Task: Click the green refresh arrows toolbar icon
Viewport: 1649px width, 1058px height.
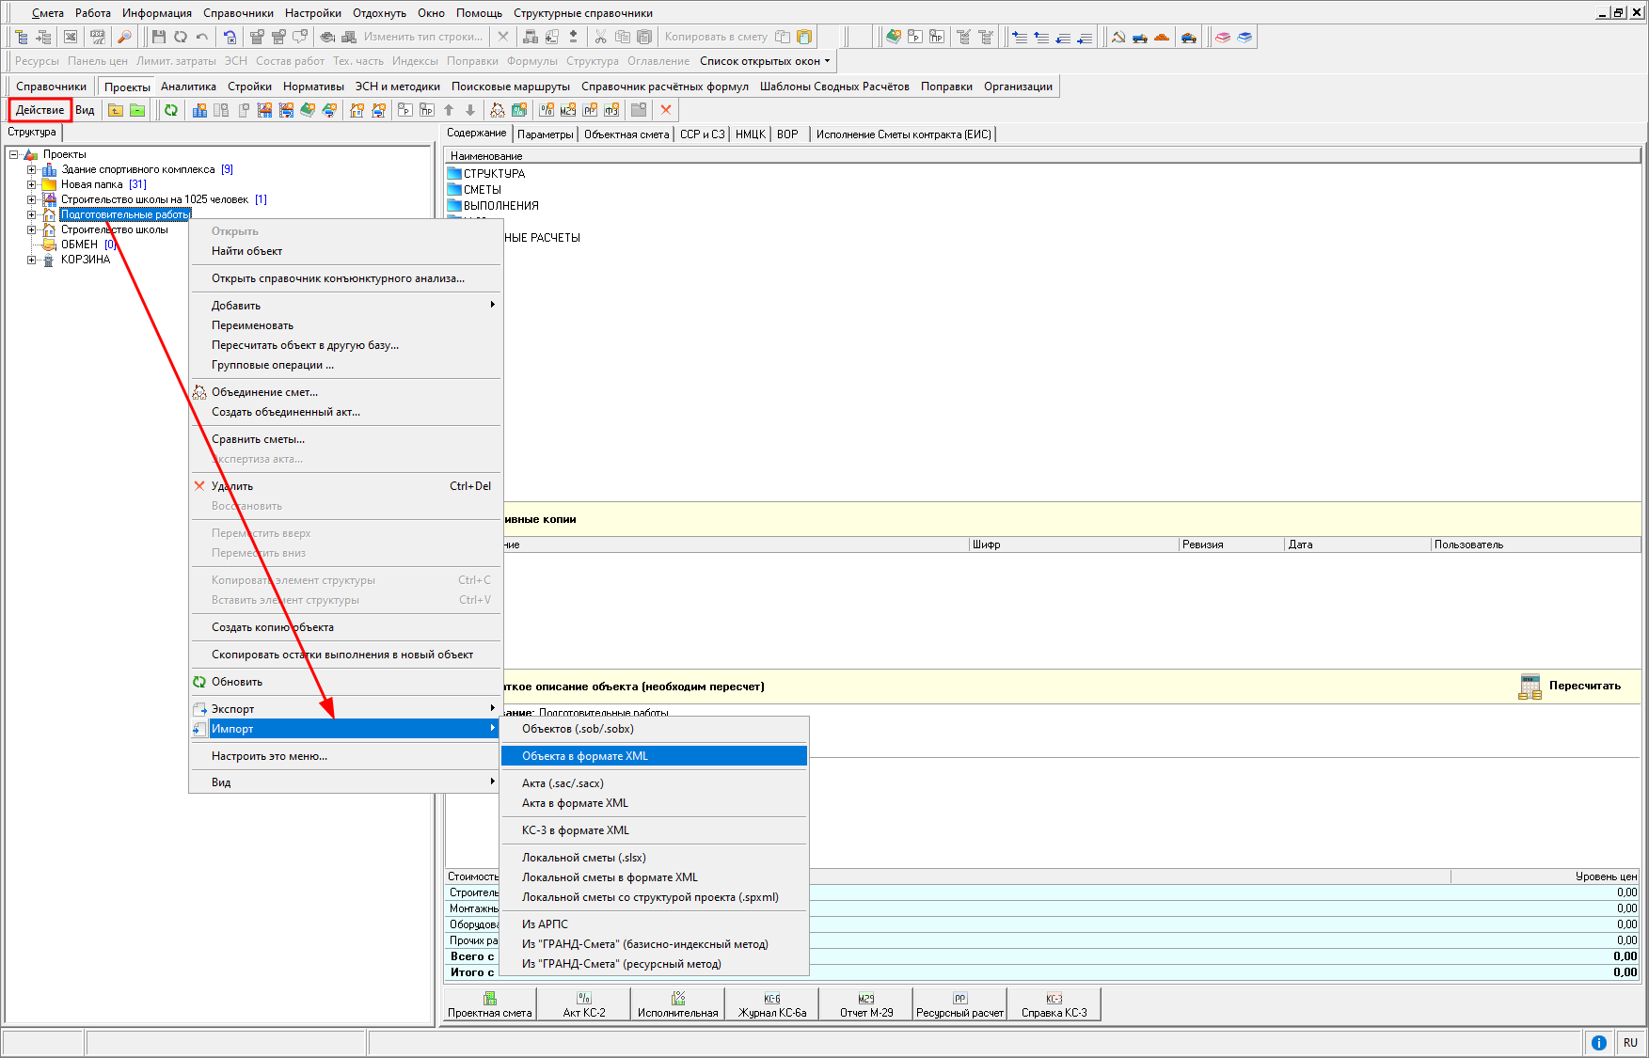Action: 171,110
